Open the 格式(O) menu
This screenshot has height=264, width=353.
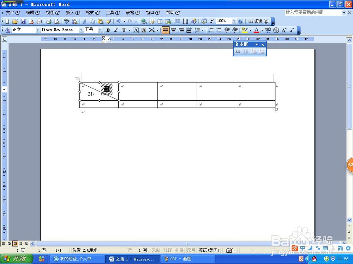pyautogui.click(x=93, y=13)
